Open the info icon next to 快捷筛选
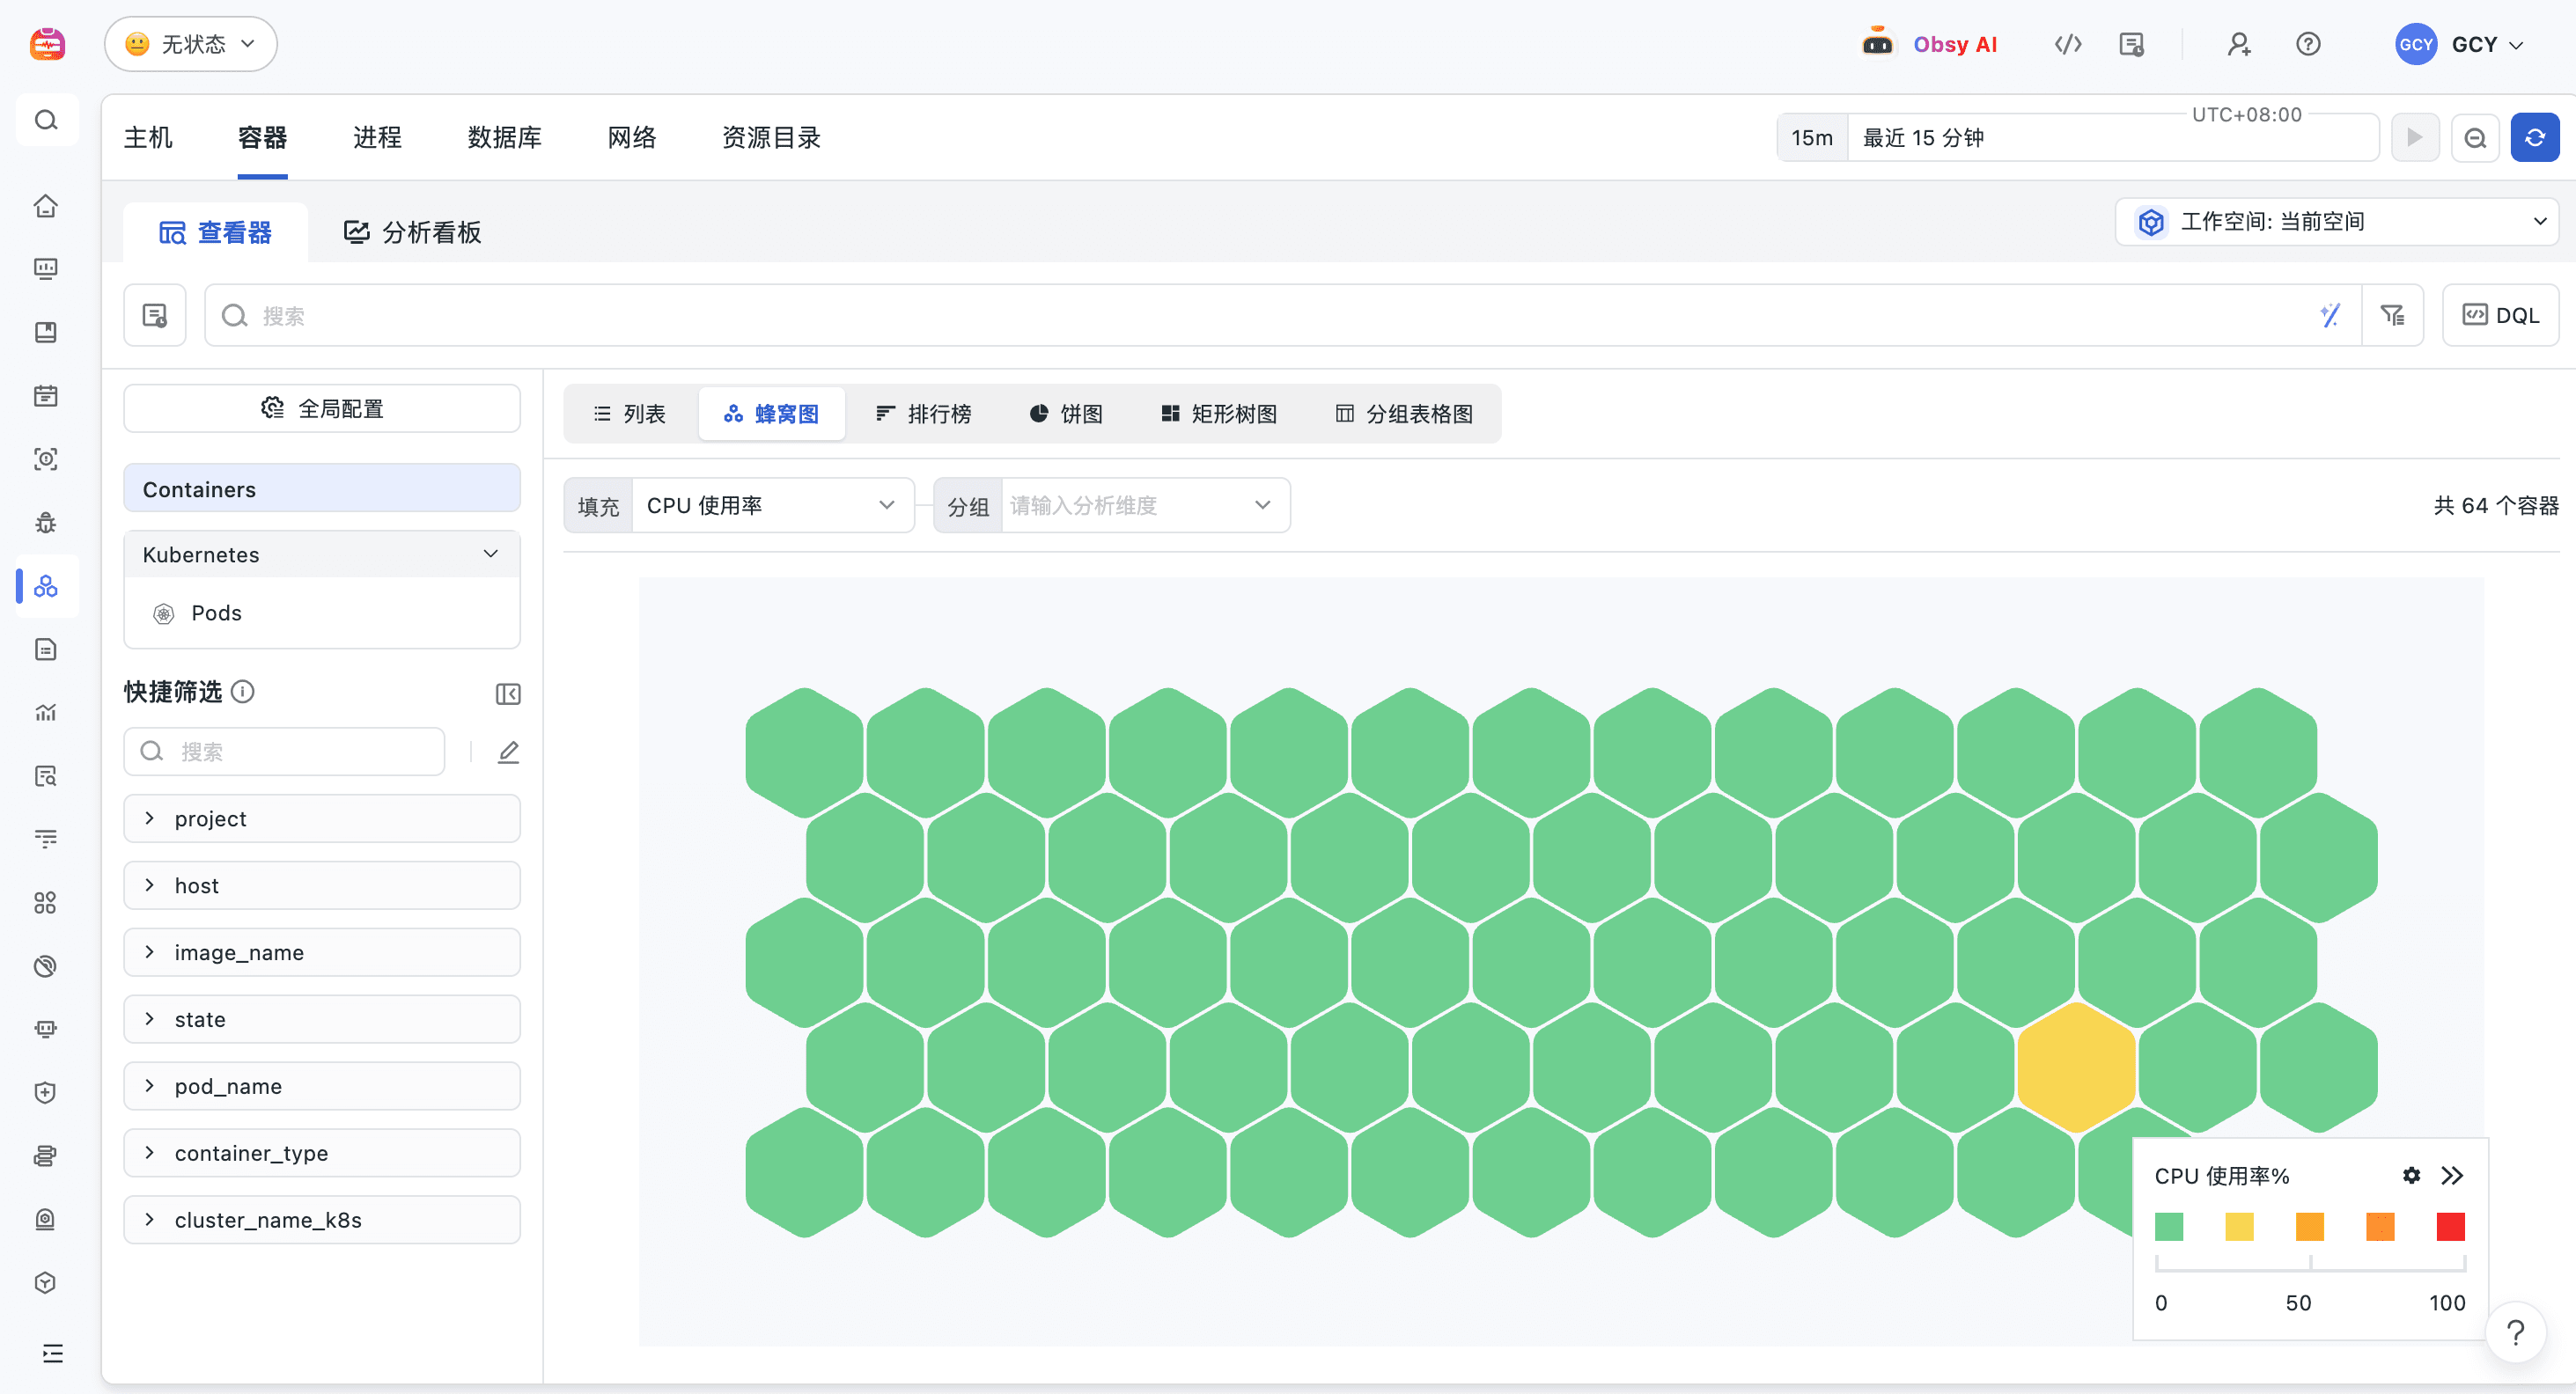This screenshot has height=1394, width=2576. pos(243,692)
